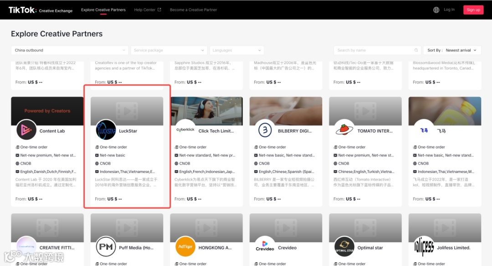492x266 pixels.
Task: Open the Jolifess Limited. name link
Action: point(454,247)
